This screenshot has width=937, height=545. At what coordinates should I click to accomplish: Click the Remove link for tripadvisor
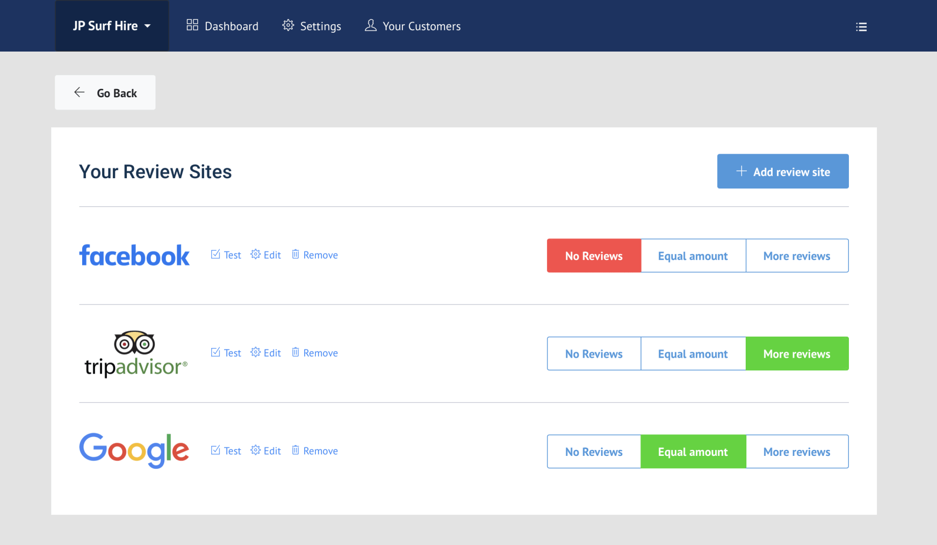pos(315,353)
